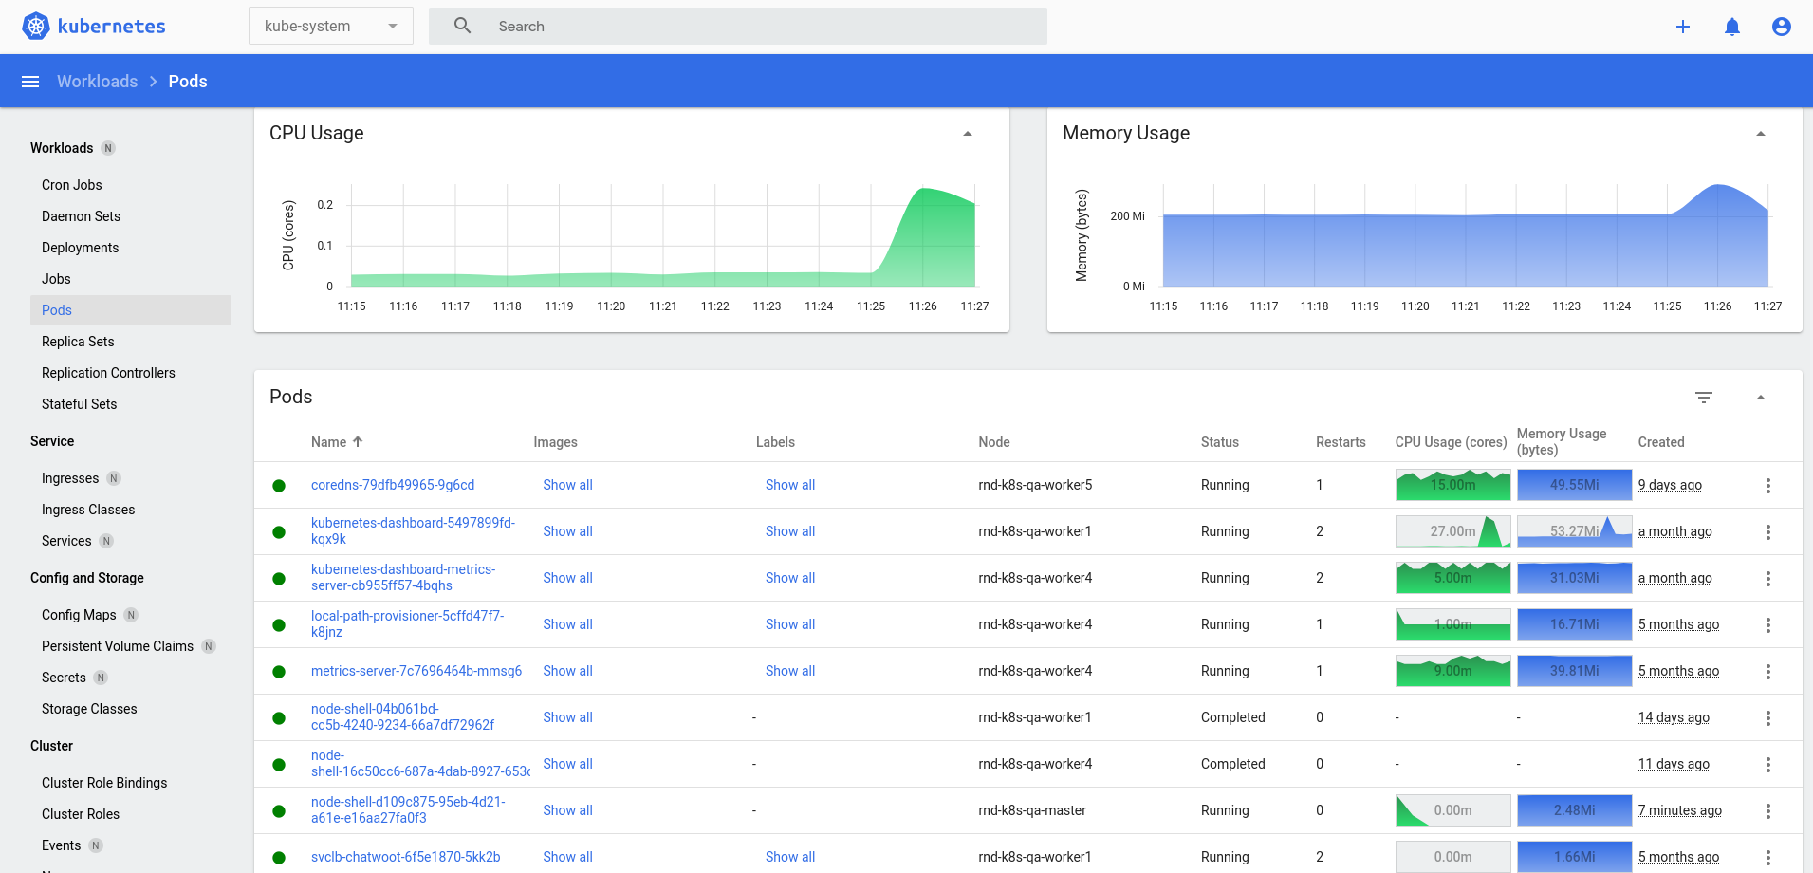Open Jobs in sidebar
This screenshot has height=873, width=1813.
tap(56, 279)
